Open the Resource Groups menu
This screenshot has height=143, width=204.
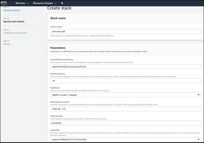(45, 3)
